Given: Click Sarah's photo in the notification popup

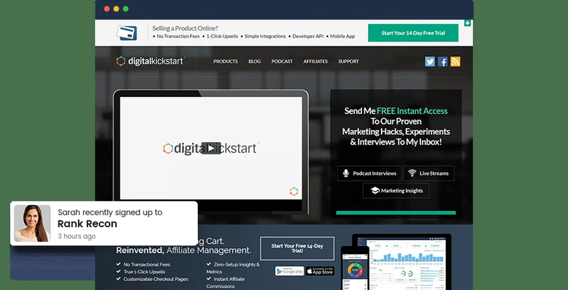Looking at the screenshot, I should pos(32,223).
